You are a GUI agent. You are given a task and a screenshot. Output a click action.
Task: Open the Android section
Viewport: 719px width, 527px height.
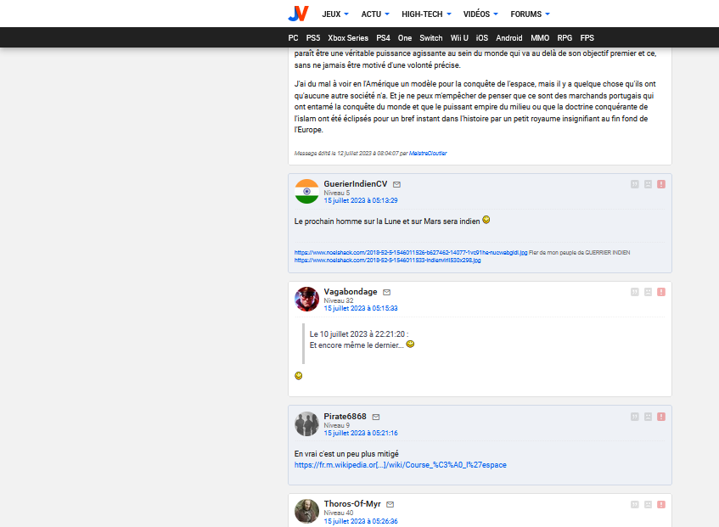509,38
